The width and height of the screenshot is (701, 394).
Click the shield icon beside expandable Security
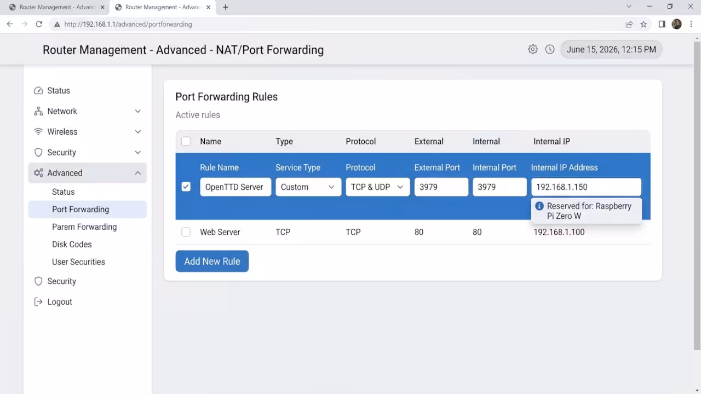click(x=38, y=153)
